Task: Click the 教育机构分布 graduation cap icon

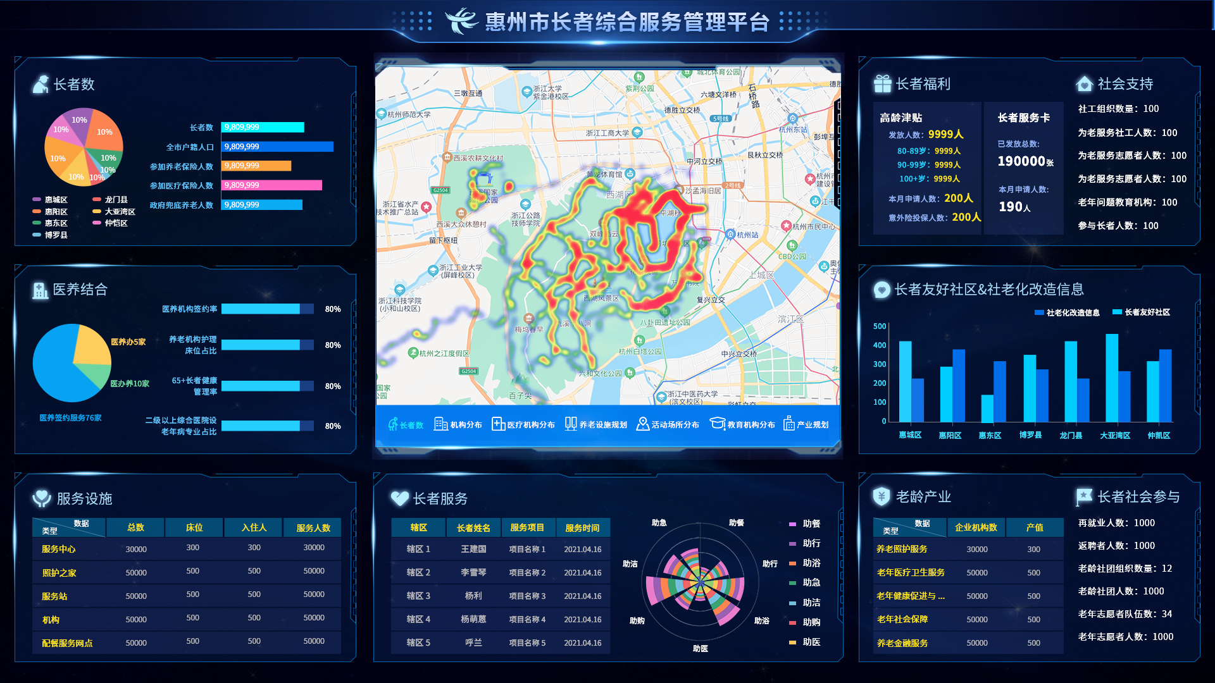Action: pos(717,424)
